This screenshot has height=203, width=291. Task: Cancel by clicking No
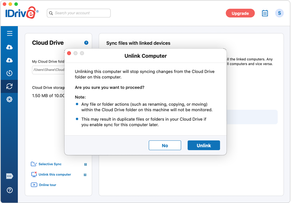click(165, 145)
